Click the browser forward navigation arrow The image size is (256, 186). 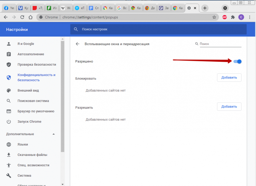click(x=14, y=17)
